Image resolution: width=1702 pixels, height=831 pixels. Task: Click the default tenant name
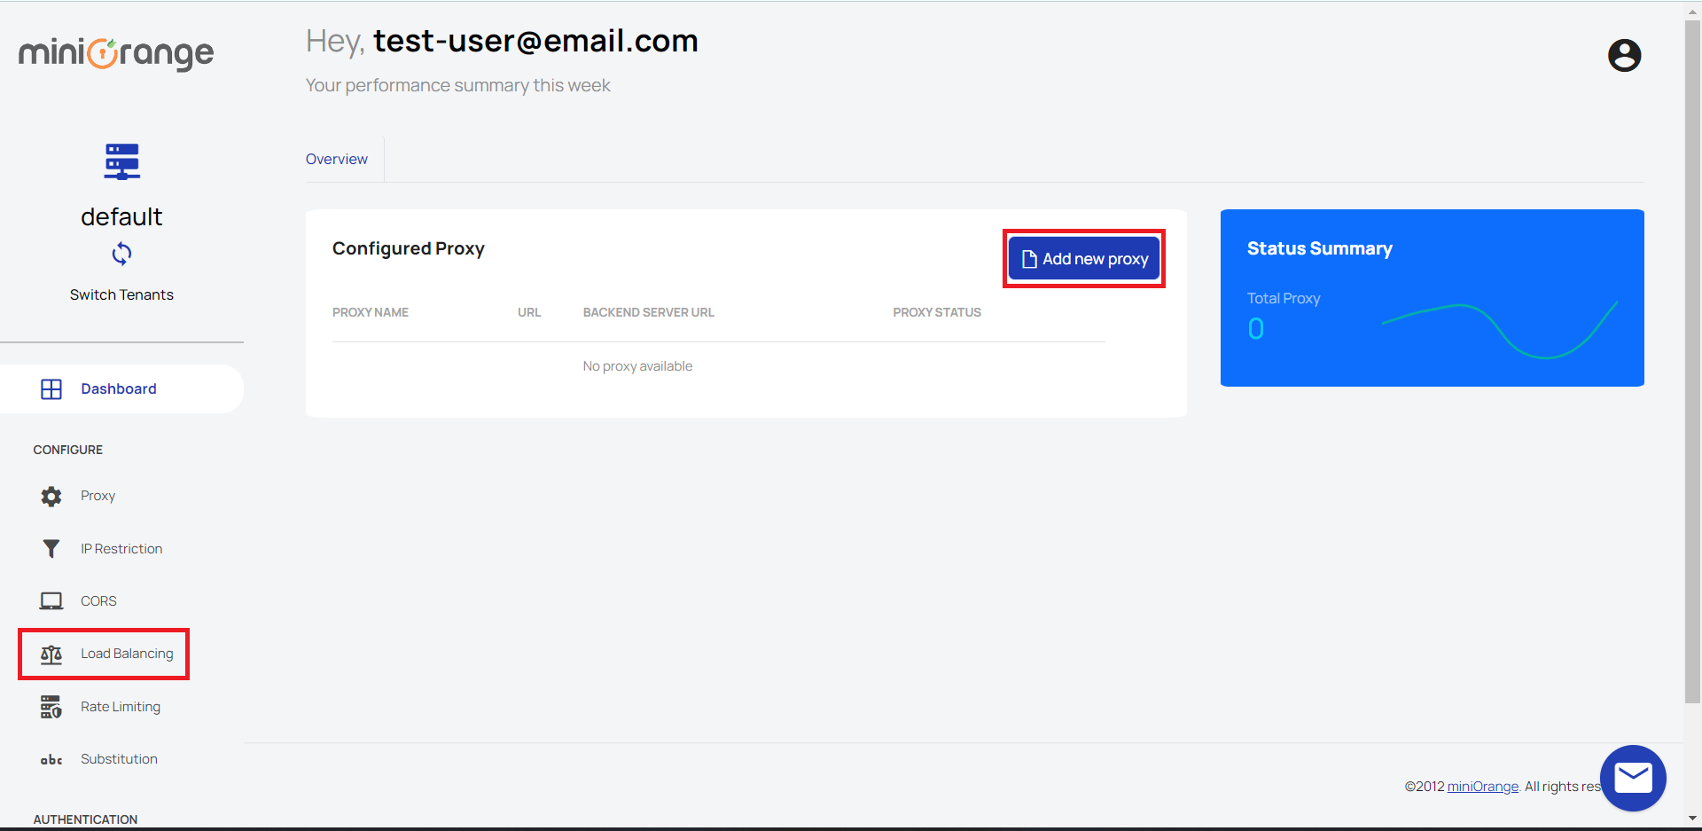[121, 217]
